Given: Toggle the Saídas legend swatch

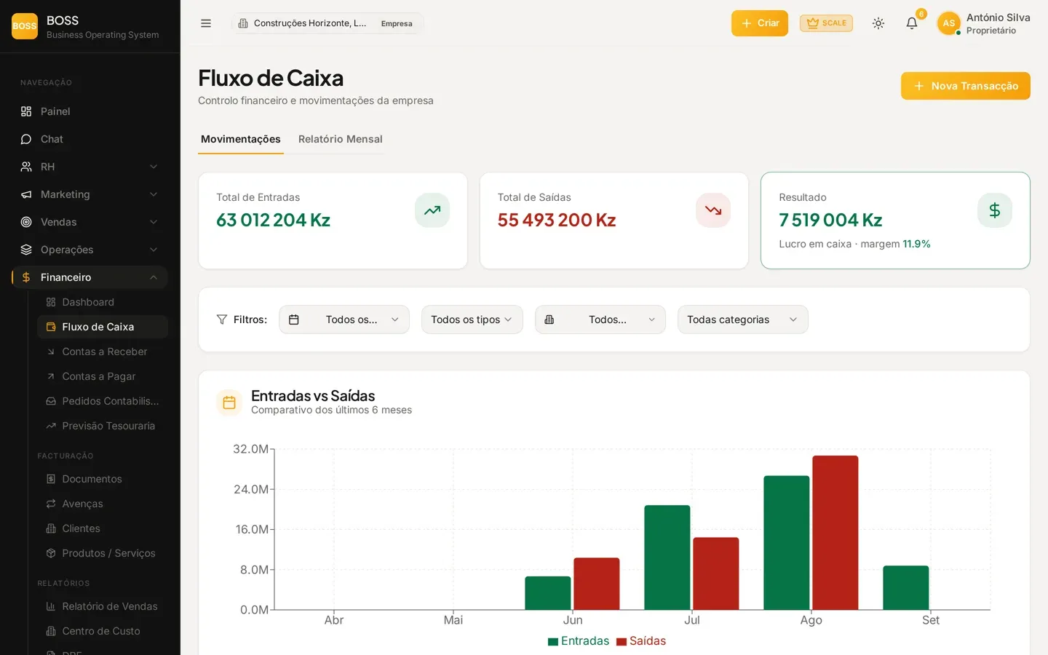Looking at the screenshot, I should click(622, 642).
